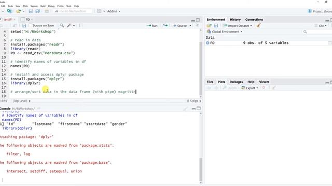Screen dimensions: 332x186
Task: Click the '9 obs. of 5 variables' text in the Environment pane
Action: pos(266,43)
